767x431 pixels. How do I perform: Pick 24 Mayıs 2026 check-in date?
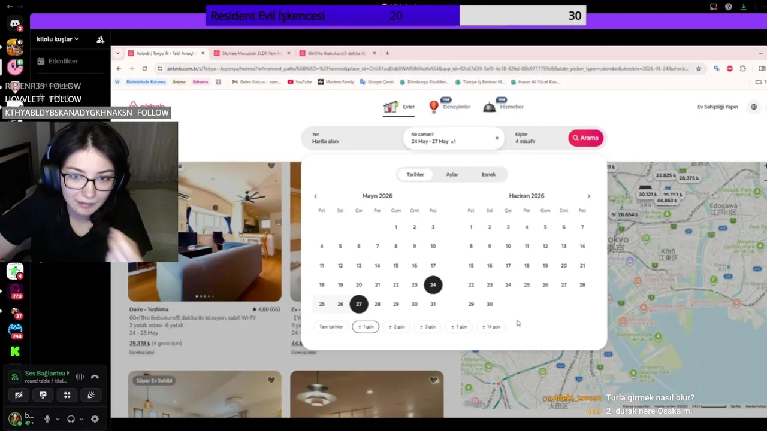click(x=433, y=285)
